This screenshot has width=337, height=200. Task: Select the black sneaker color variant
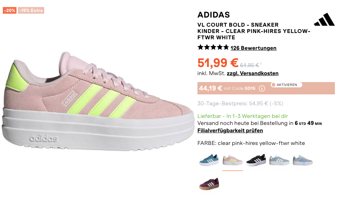(256, 160)
